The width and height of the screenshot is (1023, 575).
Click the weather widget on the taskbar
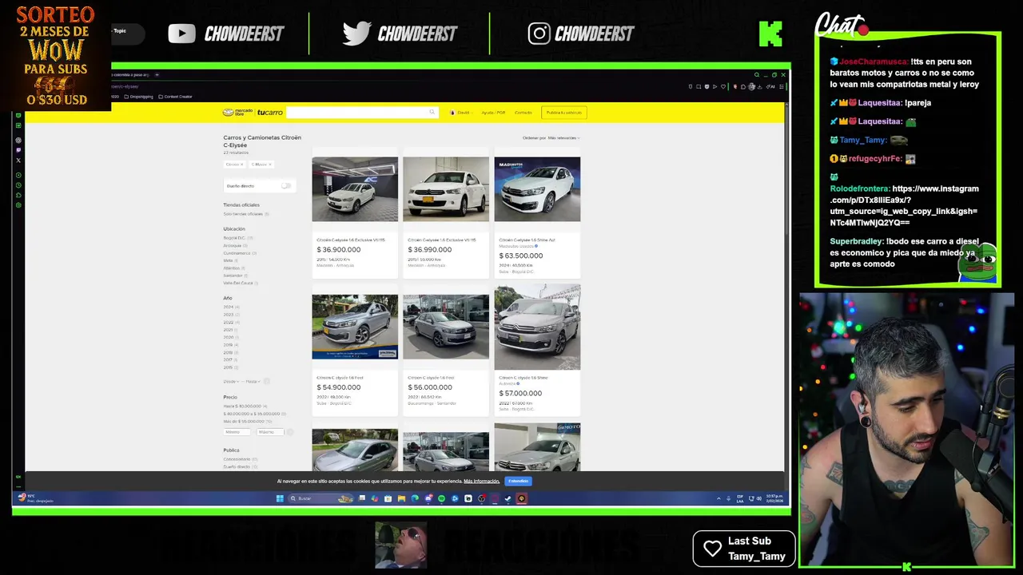click(36, 498)
